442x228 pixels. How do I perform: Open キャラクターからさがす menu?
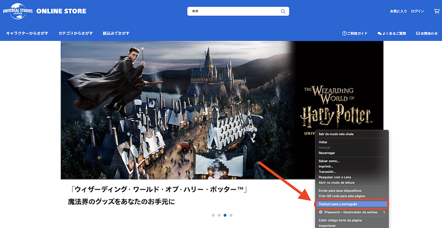(x=27, y=33)
